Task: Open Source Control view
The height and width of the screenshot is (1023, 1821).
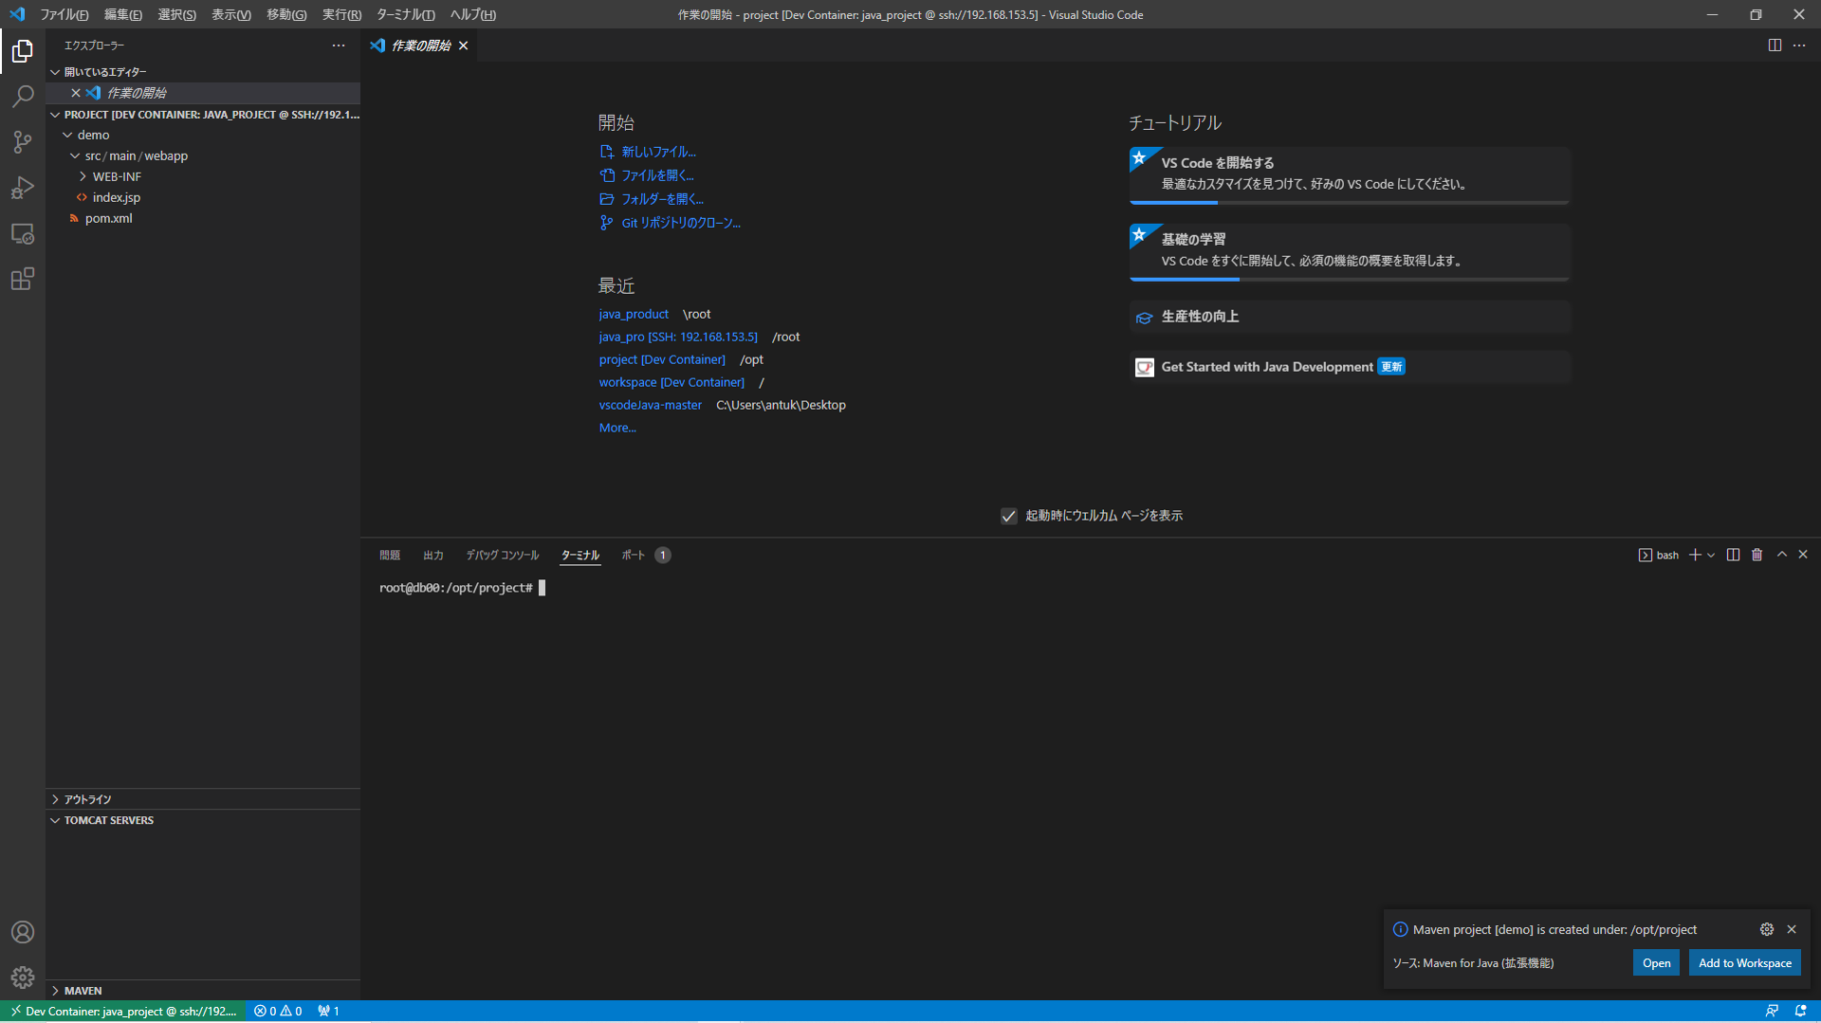Action: (22, 141)
